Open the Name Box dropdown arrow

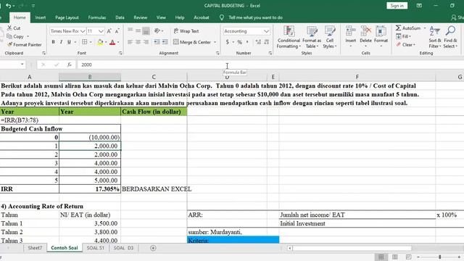click(22, 65)
